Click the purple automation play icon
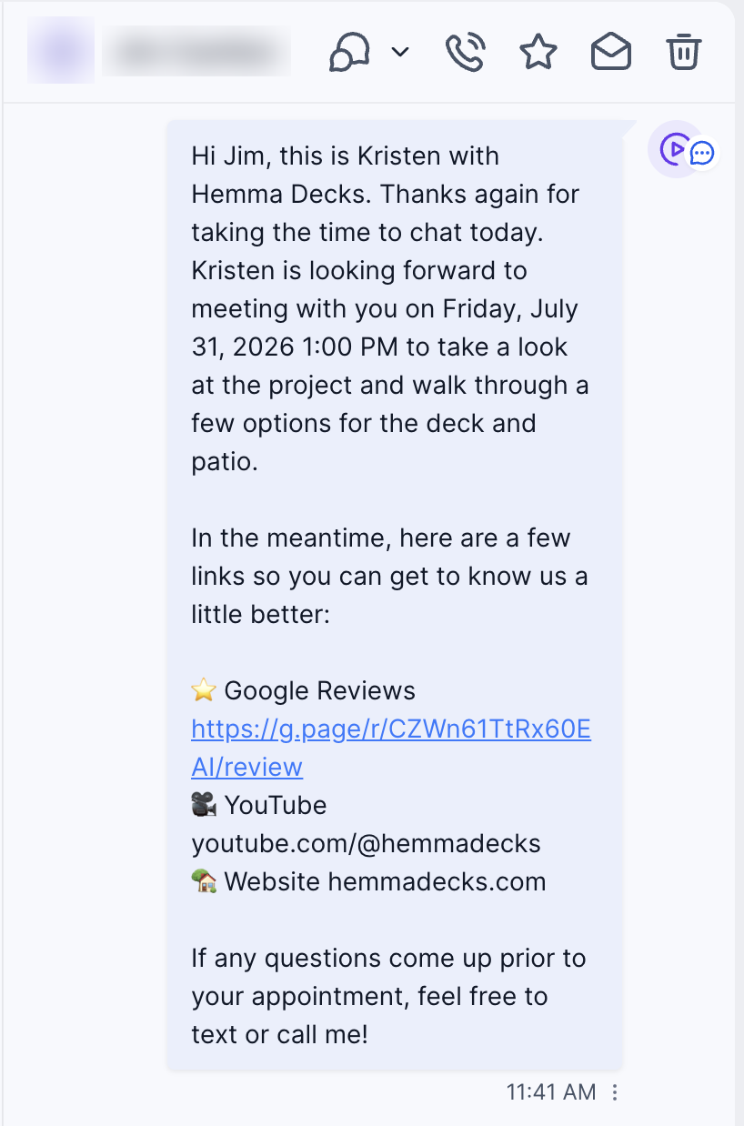The height and width of the screenshot is (1126, 744). [x=673, y=149]
